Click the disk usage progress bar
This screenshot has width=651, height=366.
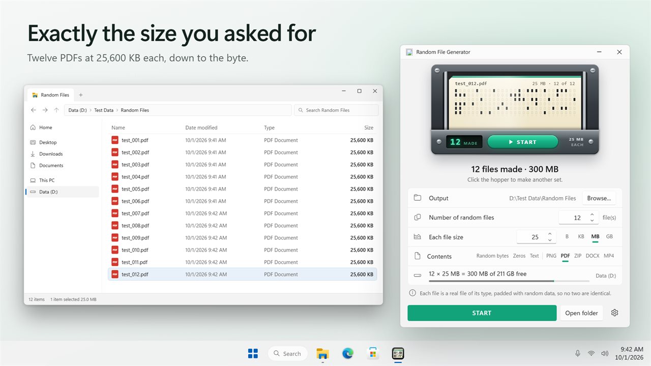click(509, 281)
